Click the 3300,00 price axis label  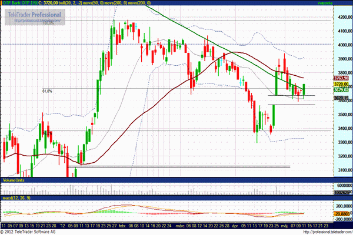pos(345,142)
